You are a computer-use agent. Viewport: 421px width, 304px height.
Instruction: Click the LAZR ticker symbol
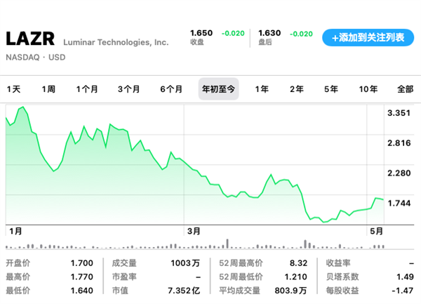(30, 39)
